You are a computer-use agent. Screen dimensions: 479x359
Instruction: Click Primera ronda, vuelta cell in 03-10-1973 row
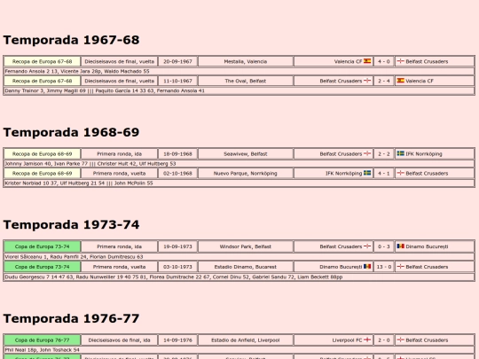(119, 267)
